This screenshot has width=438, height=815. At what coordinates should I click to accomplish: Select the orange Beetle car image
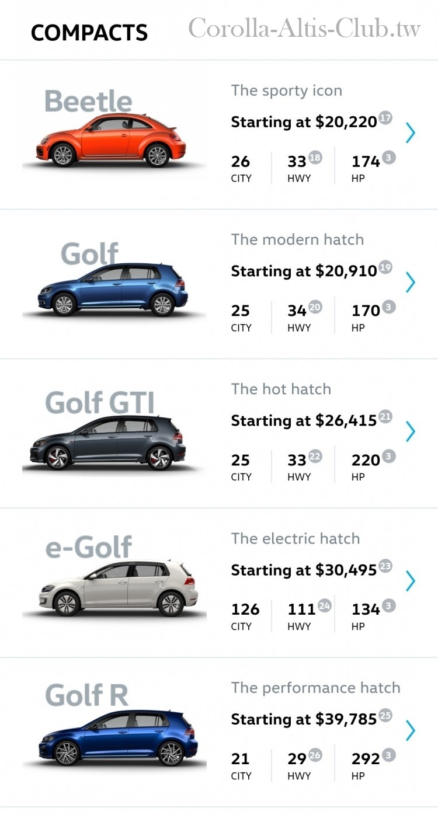tap(111, 140)
